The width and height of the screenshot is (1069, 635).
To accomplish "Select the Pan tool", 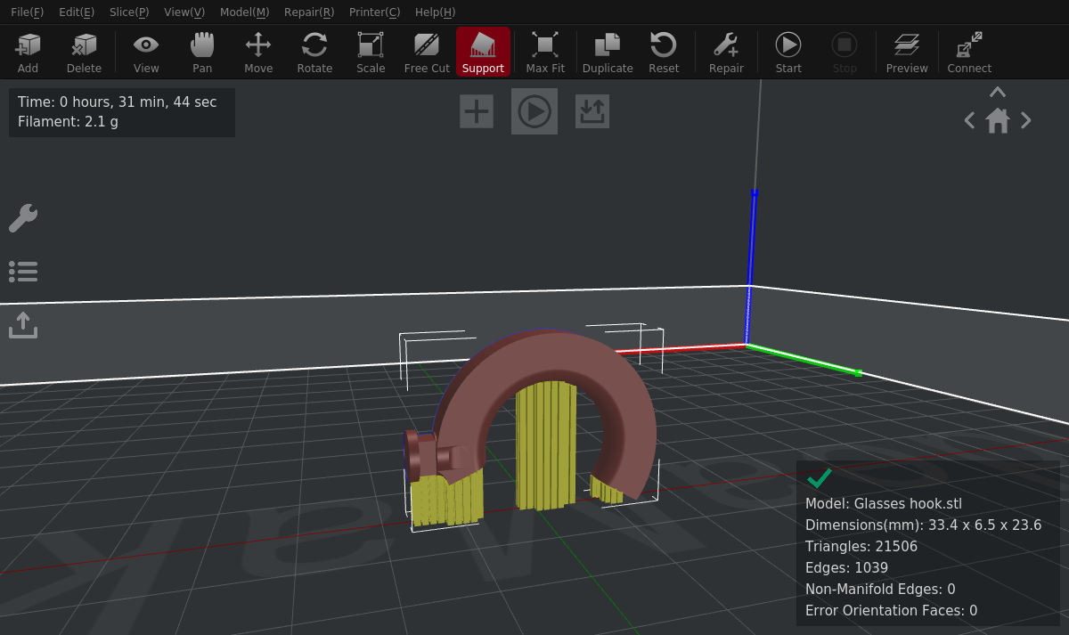I will click(202, 52).
